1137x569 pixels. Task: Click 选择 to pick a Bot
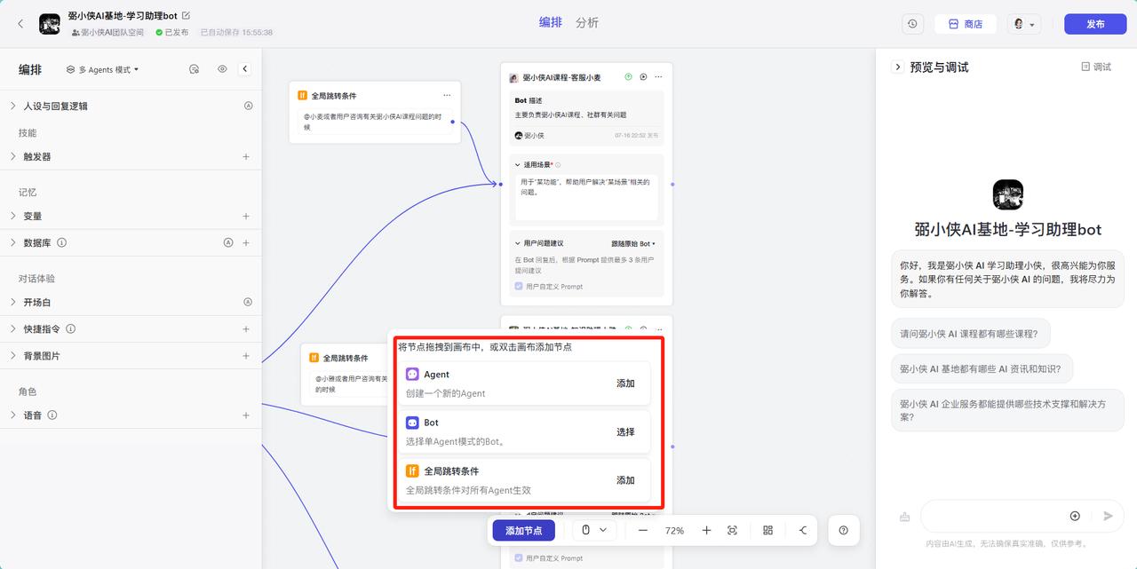pos(625,432)
